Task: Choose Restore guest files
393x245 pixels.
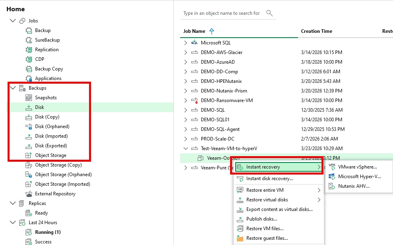Action: 278,238
